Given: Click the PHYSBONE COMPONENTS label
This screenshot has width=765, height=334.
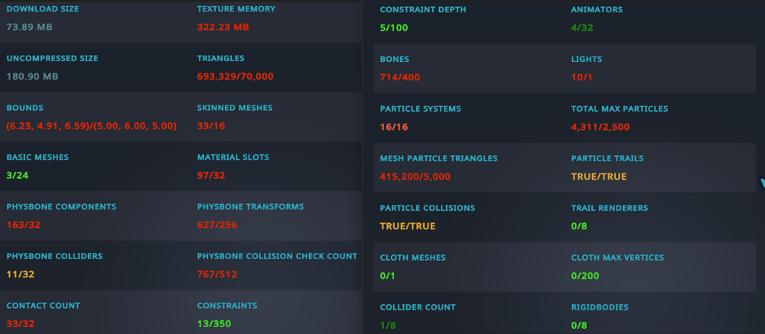Looking at the screenshot, I should pyautogui.click(x=61, y=206).
